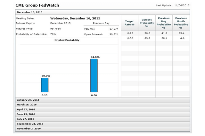The image size is (205, 136).
Task: Click the 69.8% label above the bar
Action: pyautogui.click(x=95, y=57)
